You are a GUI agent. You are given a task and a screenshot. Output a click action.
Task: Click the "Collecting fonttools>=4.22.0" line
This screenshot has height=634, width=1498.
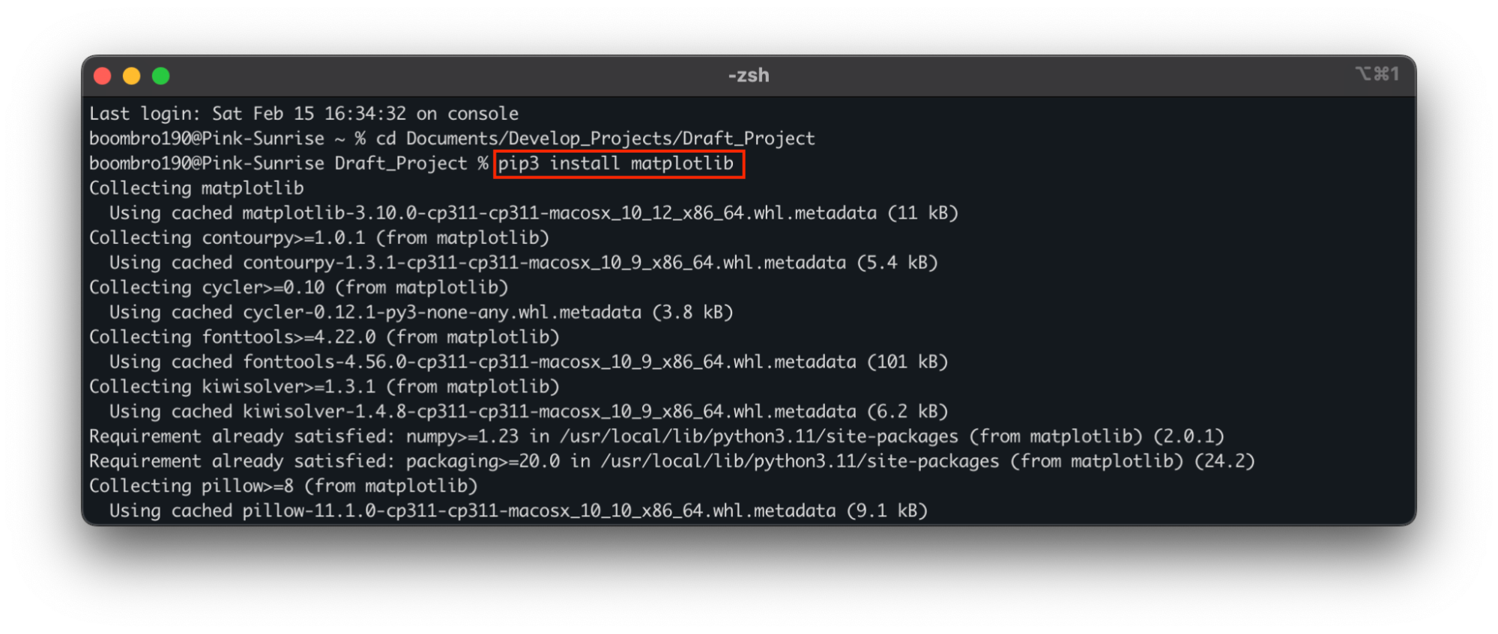(x=324, y=337)
